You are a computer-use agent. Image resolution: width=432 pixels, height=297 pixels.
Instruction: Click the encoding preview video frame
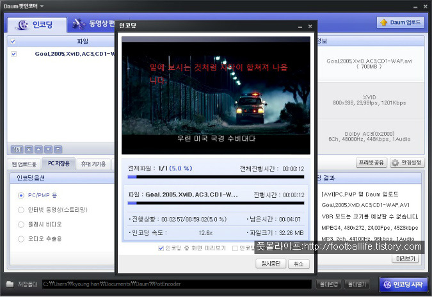coord(216,95)
